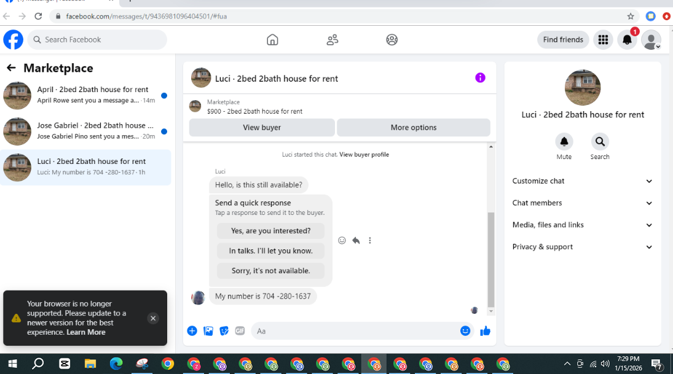Open the account profile avatar menu

pos(651,40)
